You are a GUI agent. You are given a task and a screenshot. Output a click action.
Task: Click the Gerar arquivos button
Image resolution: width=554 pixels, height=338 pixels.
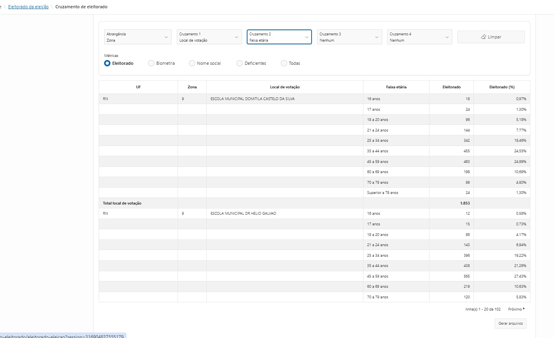[510, 323]
